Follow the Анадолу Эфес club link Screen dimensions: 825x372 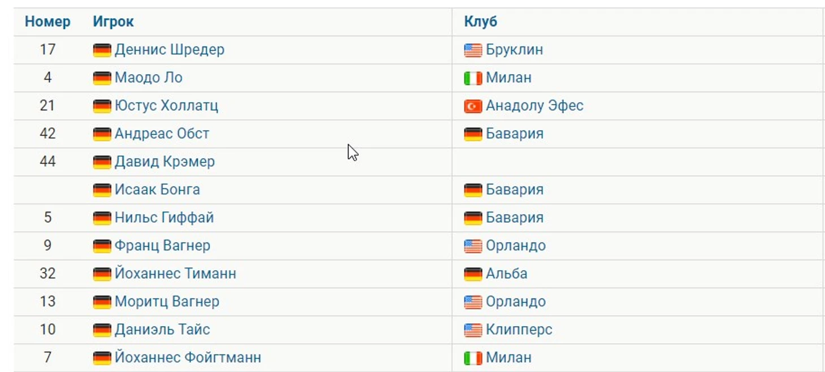(534, 106)
